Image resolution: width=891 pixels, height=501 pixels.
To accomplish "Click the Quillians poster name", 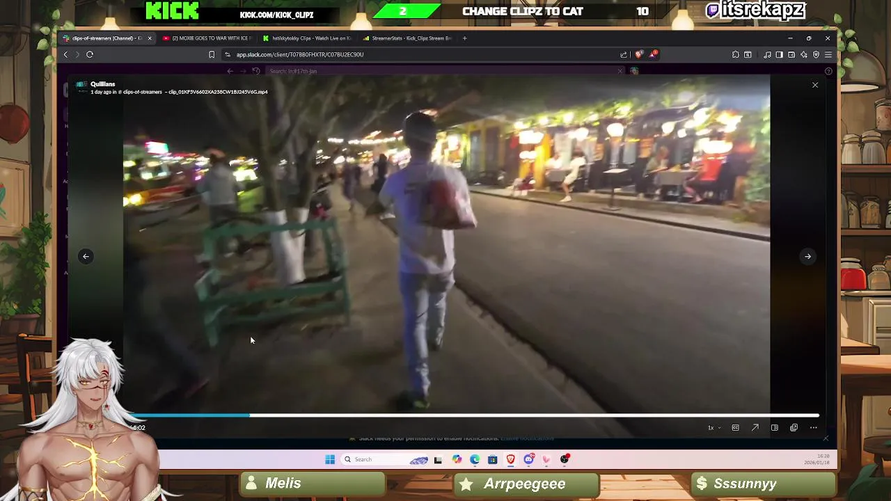I will pos(102,84).
